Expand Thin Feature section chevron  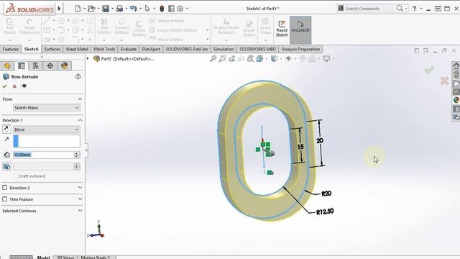click(80, 199)
